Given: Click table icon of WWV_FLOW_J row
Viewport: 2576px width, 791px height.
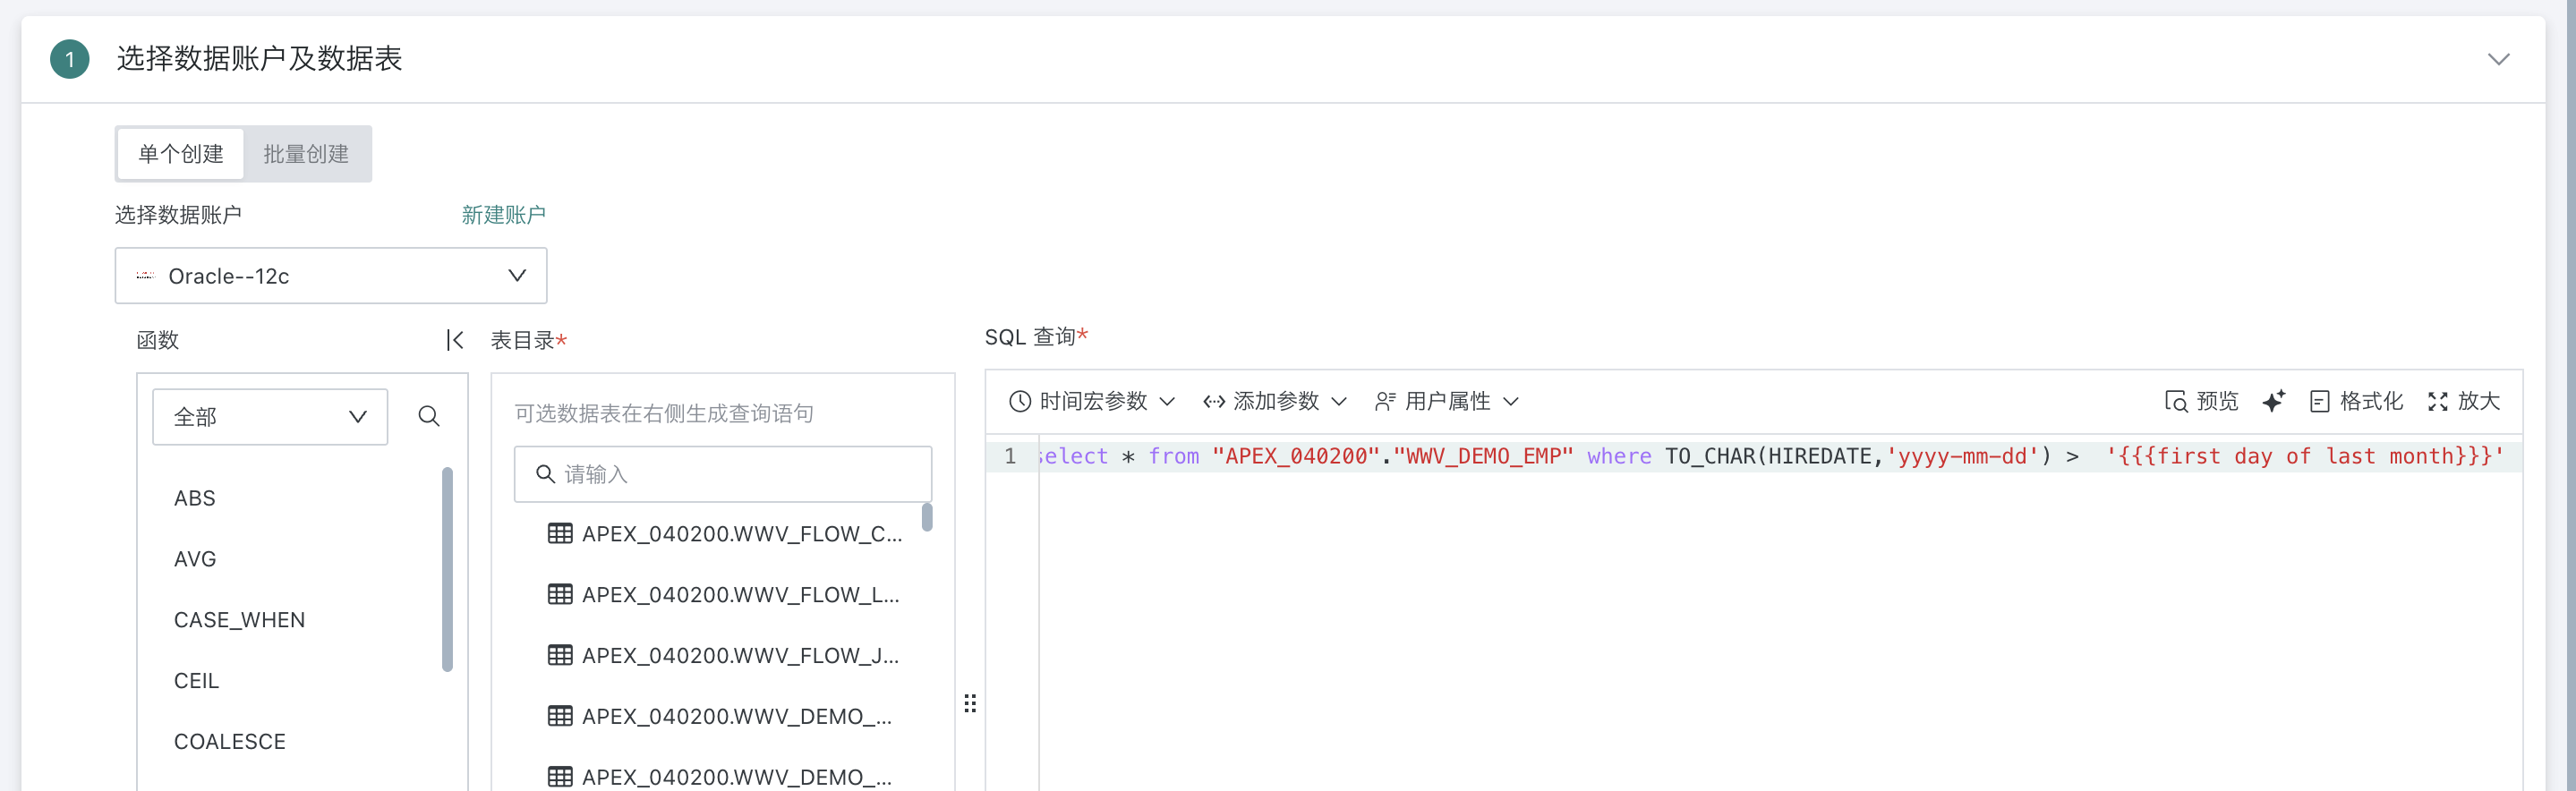Looking at the screenshot, I should (x=560, y=656).
